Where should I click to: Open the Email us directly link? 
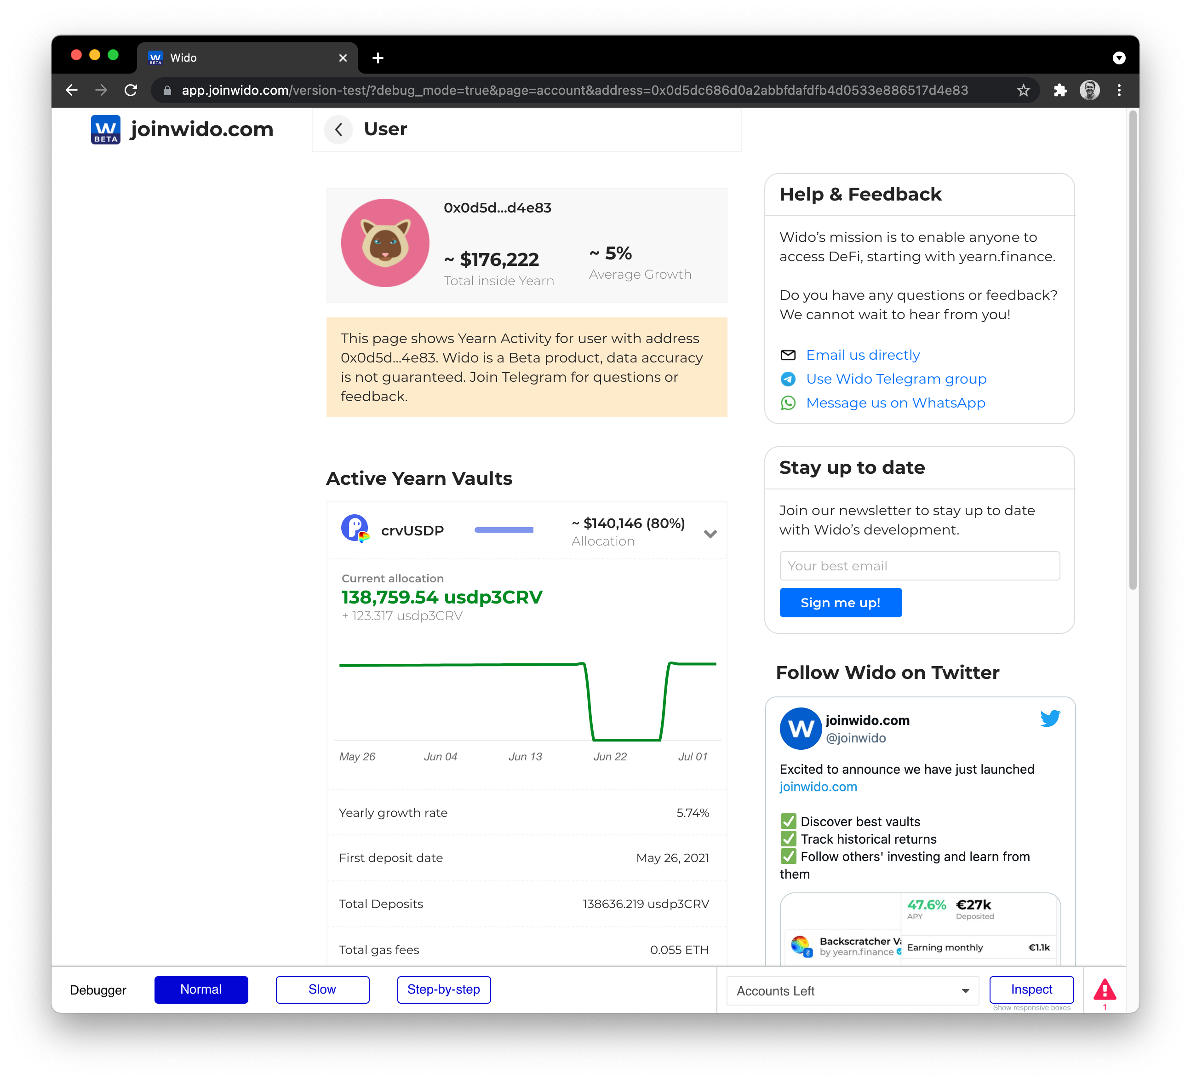[x=863, y=355]
